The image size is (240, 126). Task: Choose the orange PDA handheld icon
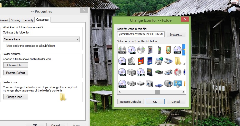tap(168, 50)
